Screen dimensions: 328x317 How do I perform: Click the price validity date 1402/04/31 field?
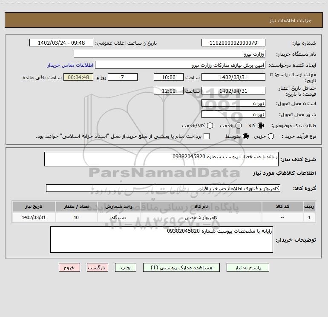[x=233, y=91]
